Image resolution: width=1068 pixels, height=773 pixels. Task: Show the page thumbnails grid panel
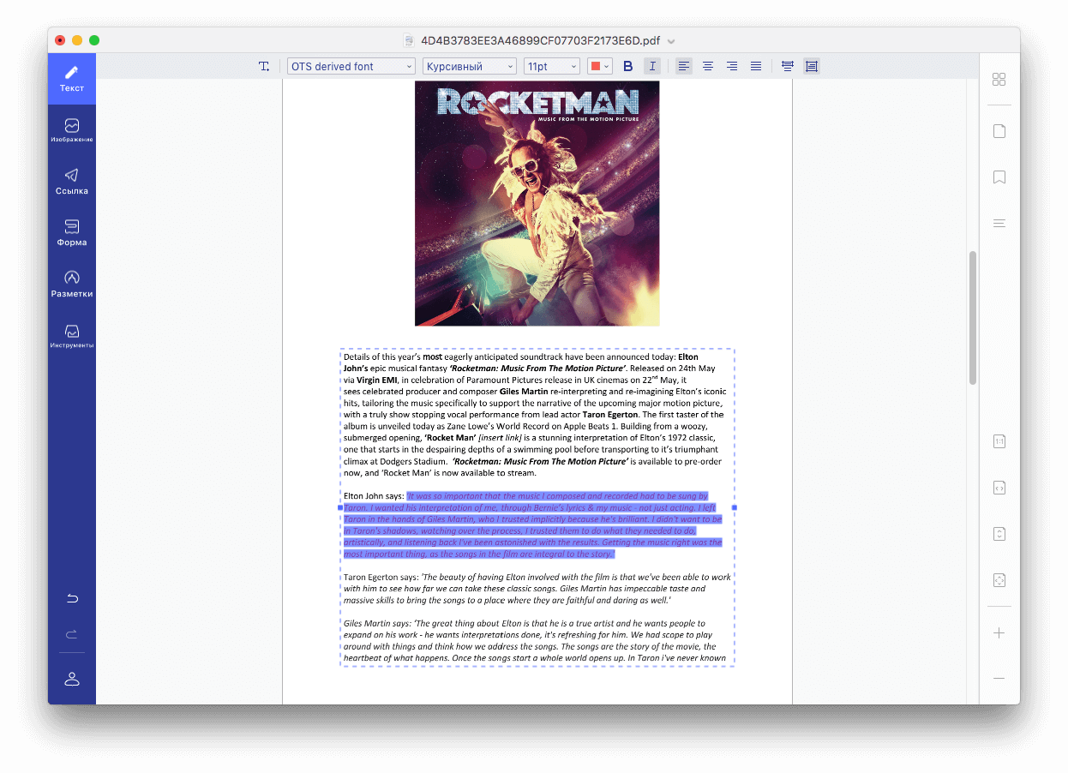tap(999, 80)
